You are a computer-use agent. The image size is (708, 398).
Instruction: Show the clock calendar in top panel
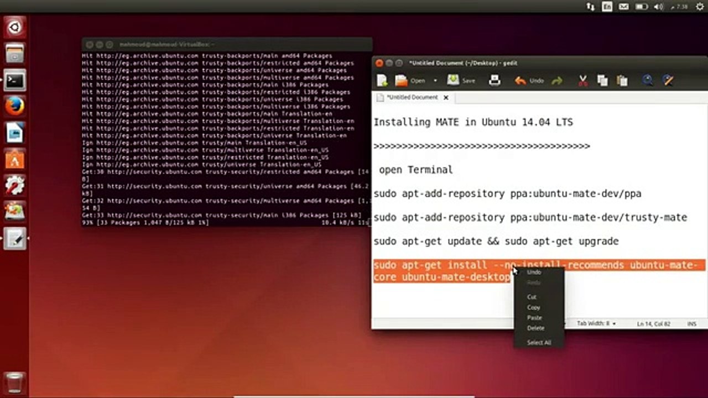click(x=679, y=7)
